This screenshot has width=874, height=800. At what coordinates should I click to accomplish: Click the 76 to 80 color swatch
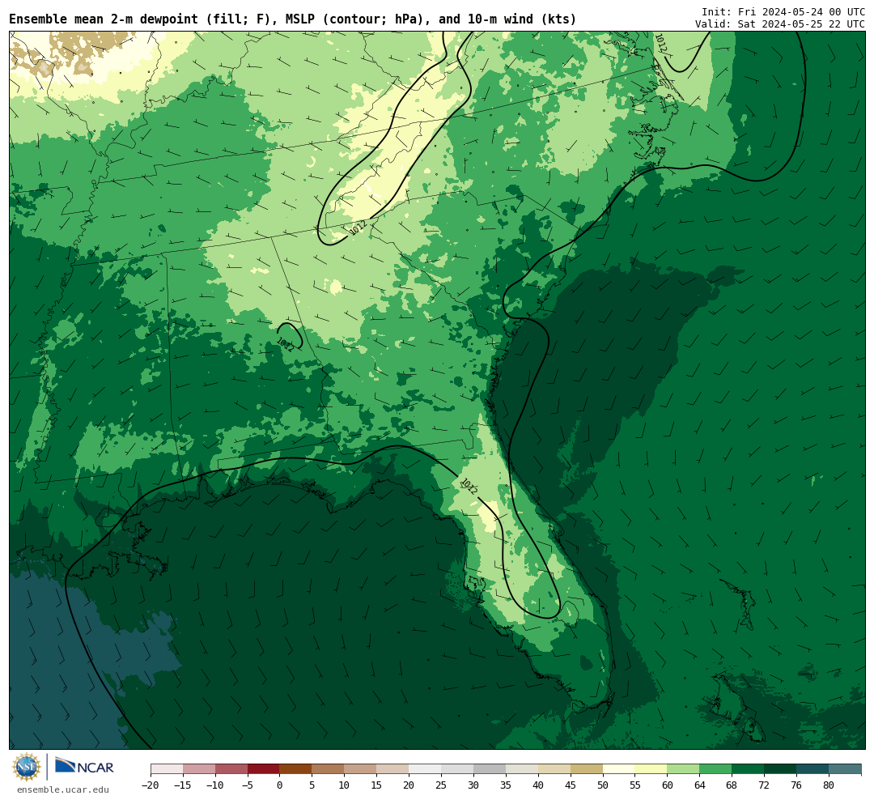(x=813, y=768)
